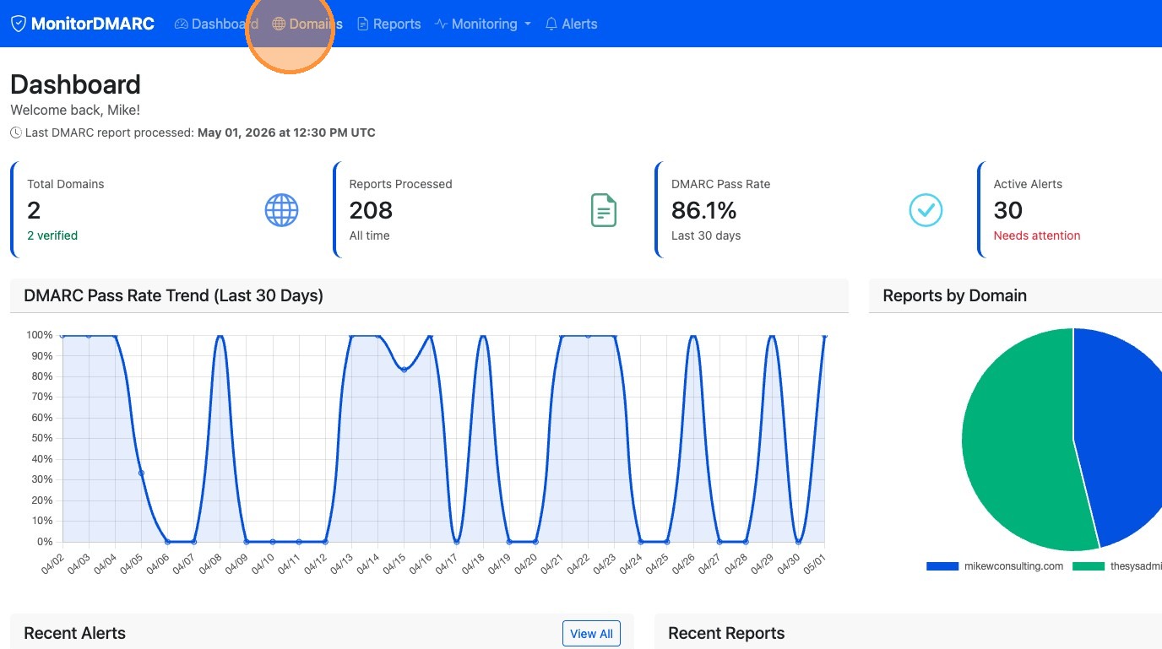Click the 208 reports processed value
This screenshot has height=649, width=1162.
[371, 210]
